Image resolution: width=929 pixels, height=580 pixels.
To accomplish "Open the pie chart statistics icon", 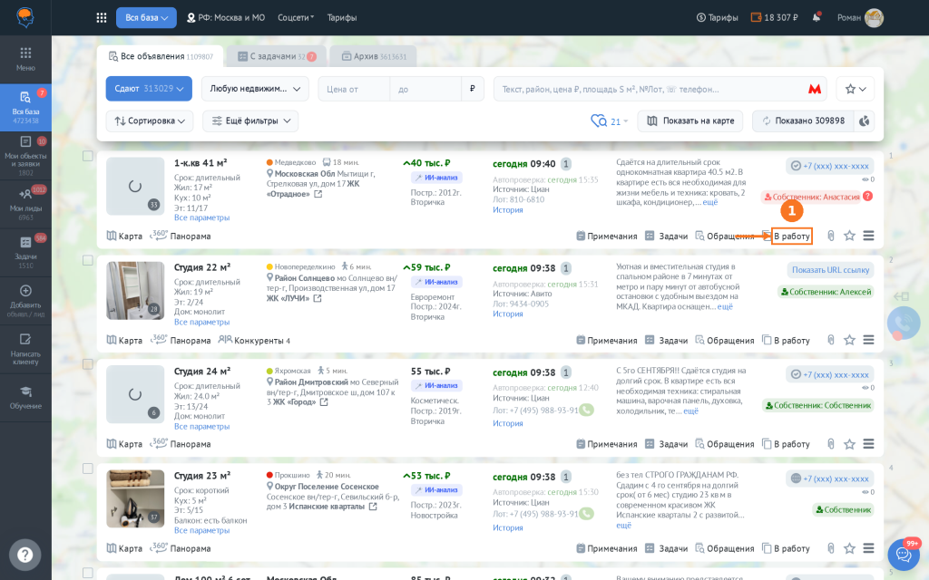I will point(865,121).
